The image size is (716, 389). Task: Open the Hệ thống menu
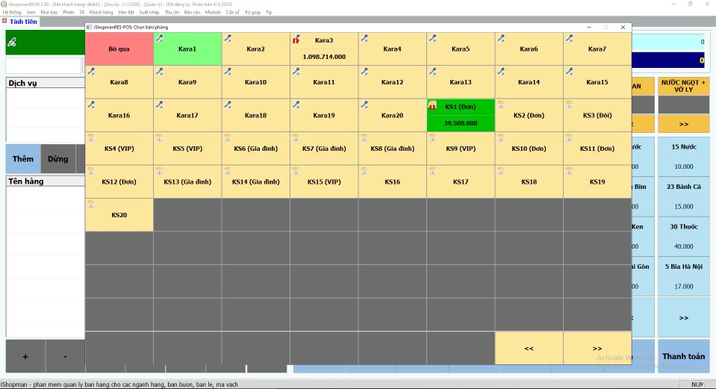(12, 13)
